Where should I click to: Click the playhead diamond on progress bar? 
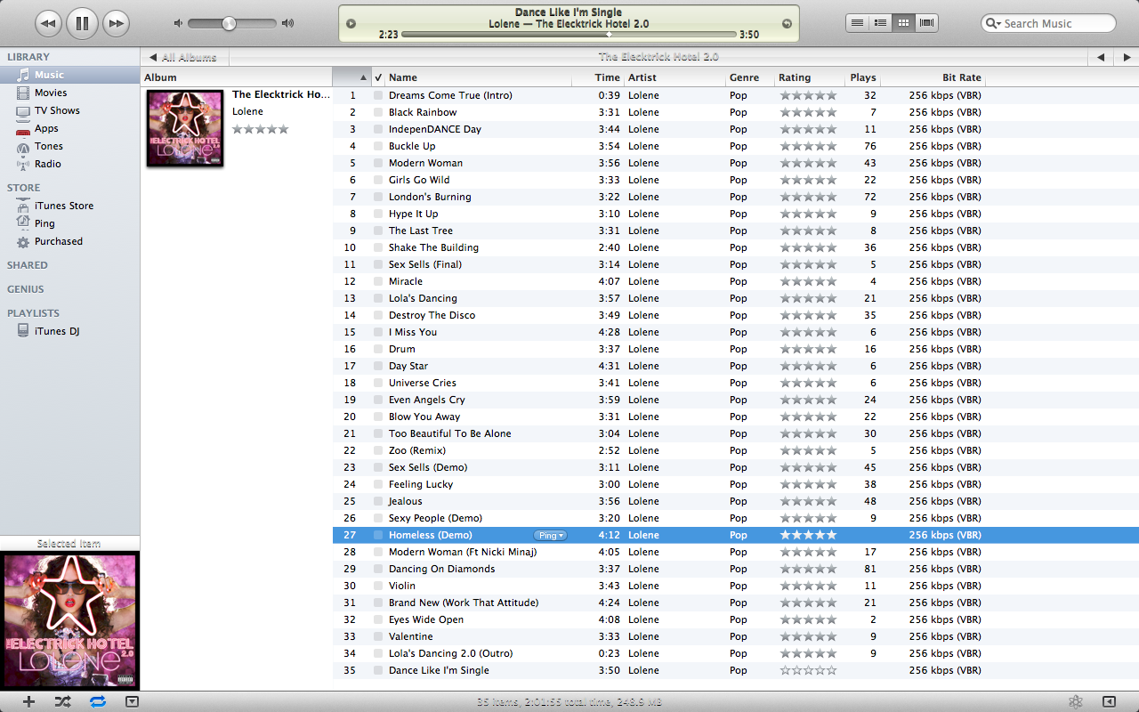coord(609,35)
